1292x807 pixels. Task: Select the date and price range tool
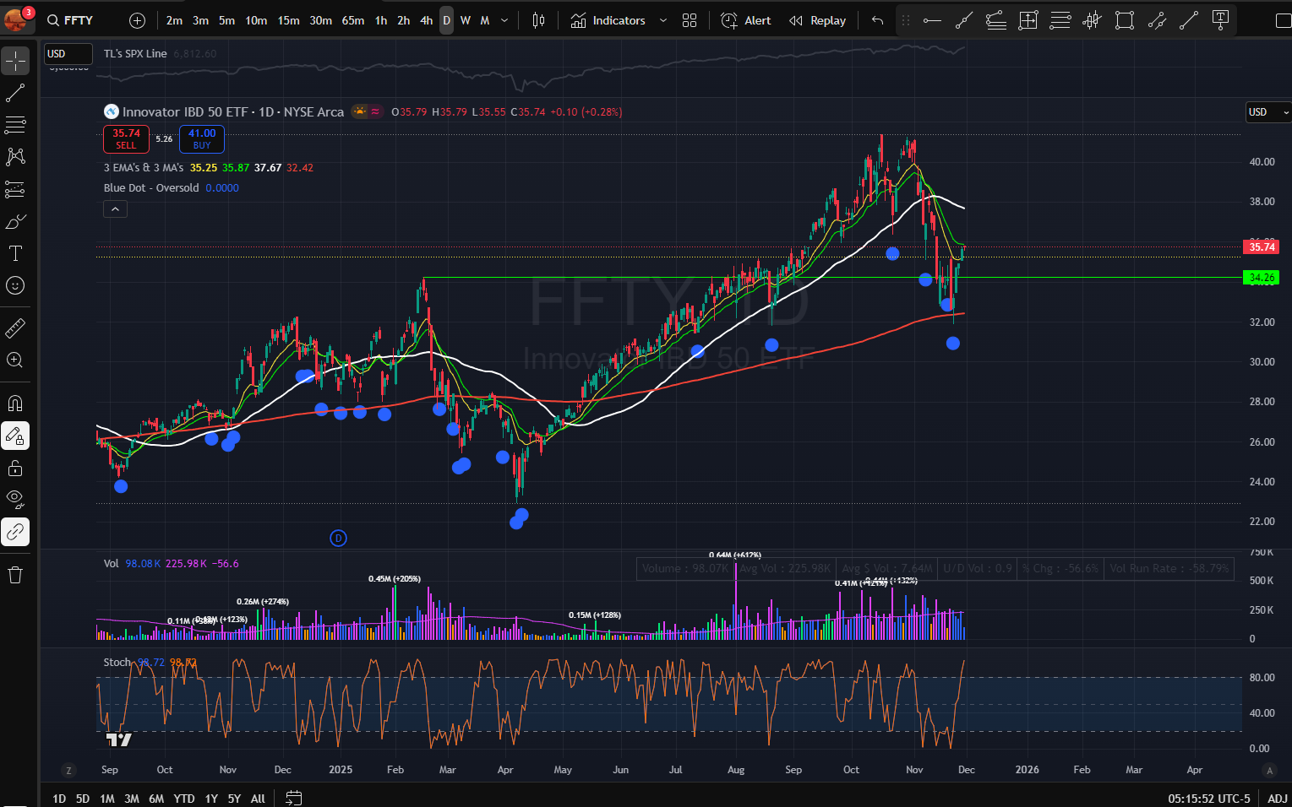[x=1028, y=20]
